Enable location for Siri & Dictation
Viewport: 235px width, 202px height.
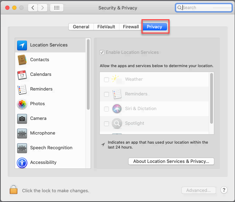pos(106,109)
